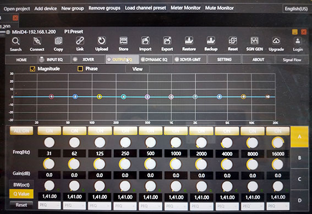Image resolution: width=312 pixels, height=214 pixels.
Task: Toggle ON button for the 500 Hz band
Action: coord(150,131)
